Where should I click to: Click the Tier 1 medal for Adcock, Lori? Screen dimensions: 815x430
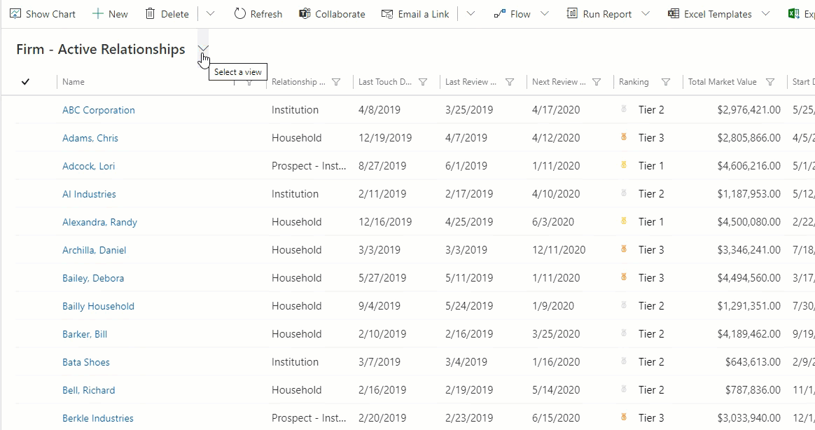coord(623,166)
